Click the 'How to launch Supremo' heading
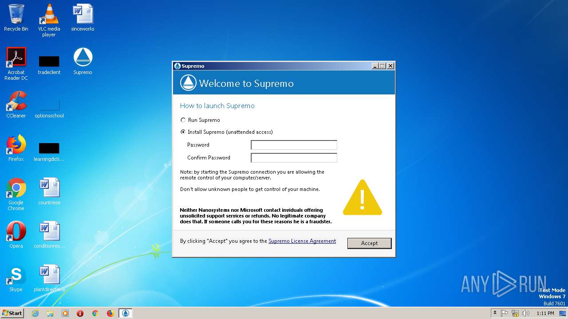The height and width of the screenshot is (319, 568). [x=217, y=106]
